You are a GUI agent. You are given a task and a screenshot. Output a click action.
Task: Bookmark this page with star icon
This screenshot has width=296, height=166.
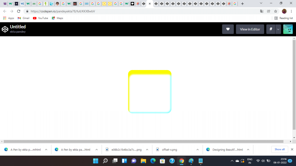(276, 11)
